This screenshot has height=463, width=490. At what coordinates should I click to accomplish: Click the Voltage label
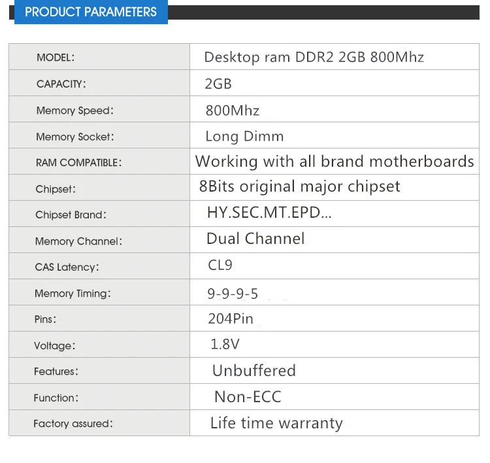pyautogui.click(x=55, y=345)
